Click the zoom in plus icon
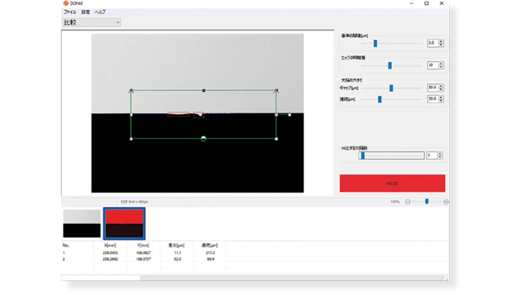The height and width of the screenshot is (295, 525). 446,202
